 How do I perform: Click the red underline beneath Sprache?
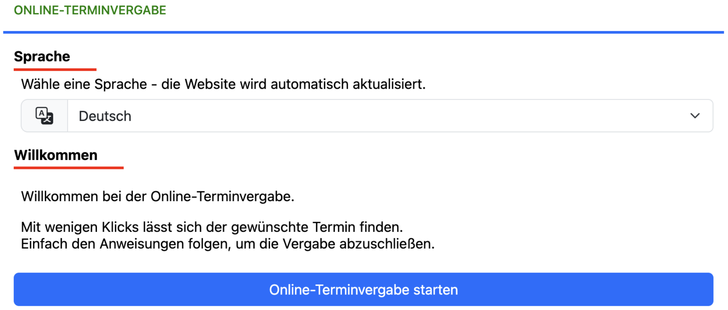pyautogui.click(x=55, y=70)
